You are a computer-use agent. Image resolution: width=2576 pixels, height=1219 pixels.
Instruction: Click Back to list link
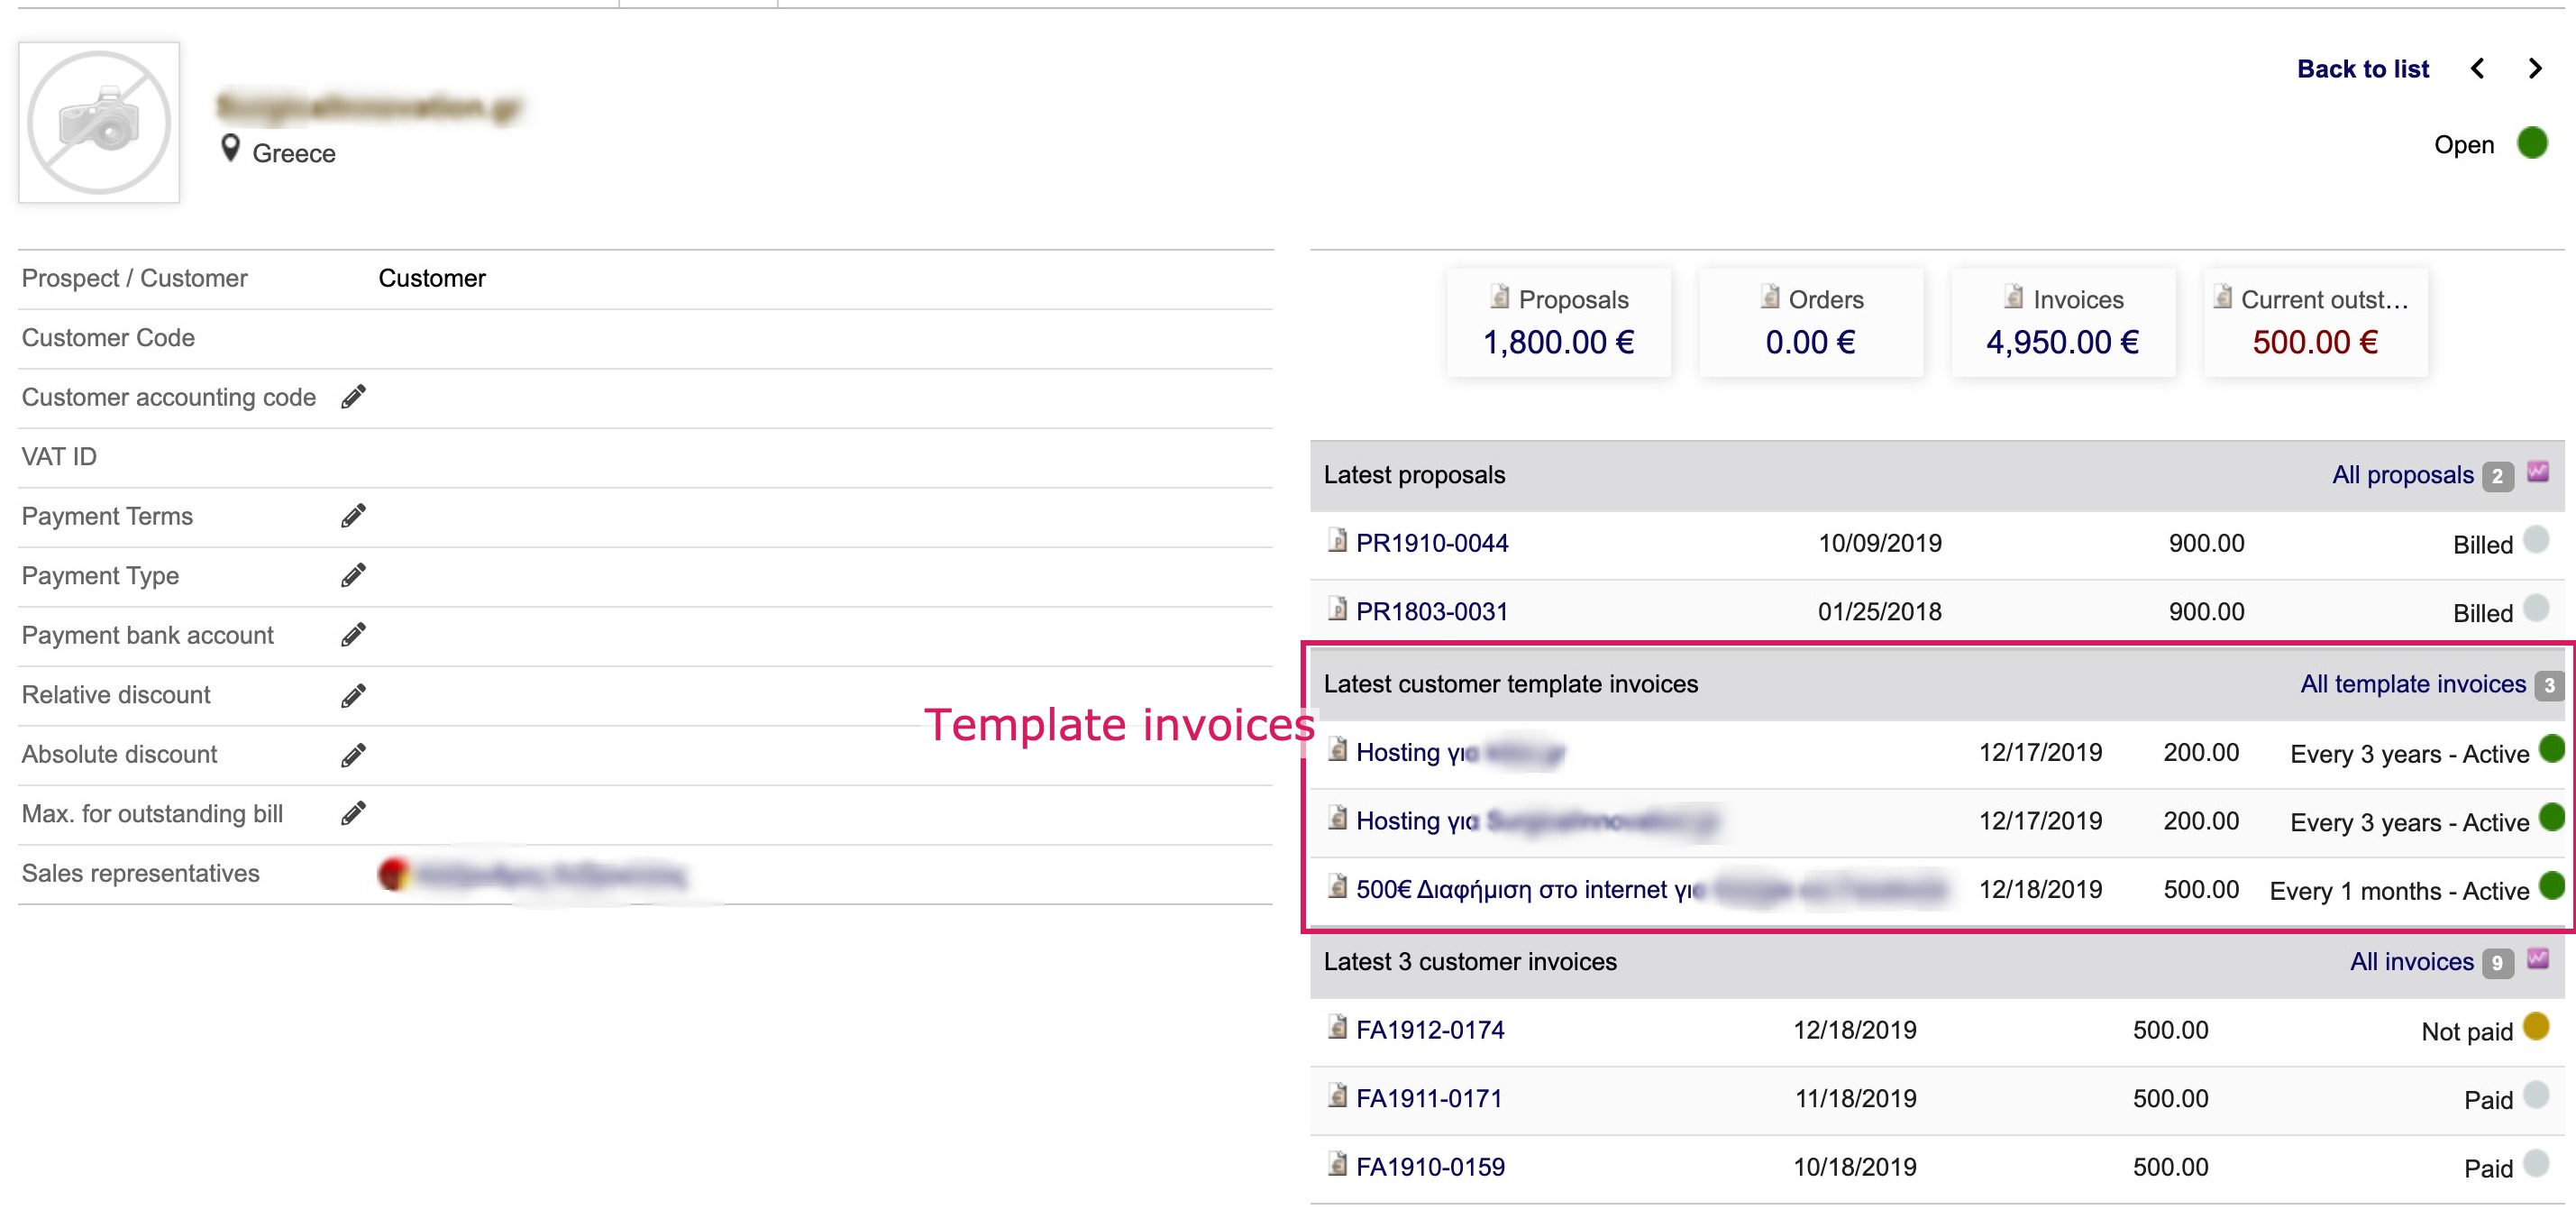click(2362, 68)
